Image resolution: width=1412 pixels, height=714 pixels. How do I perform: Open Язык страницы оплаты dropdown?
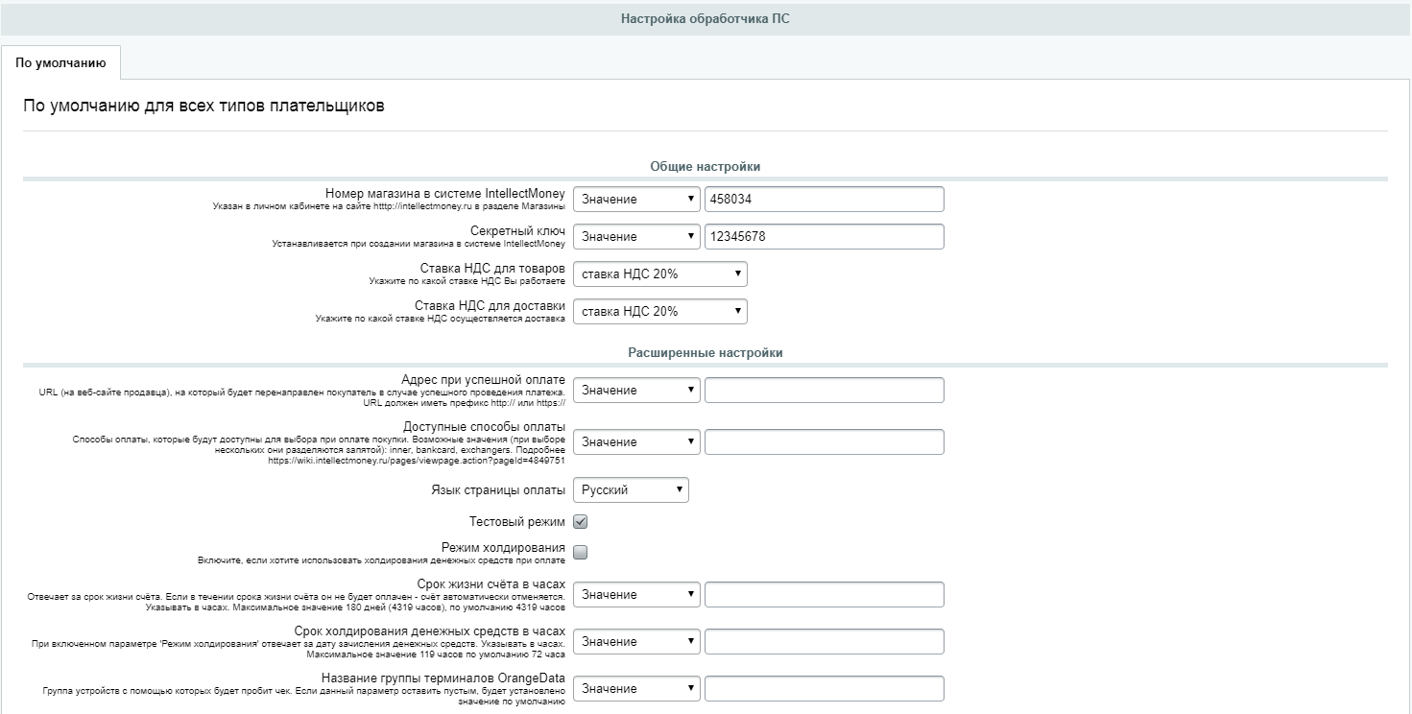[631, 489]
